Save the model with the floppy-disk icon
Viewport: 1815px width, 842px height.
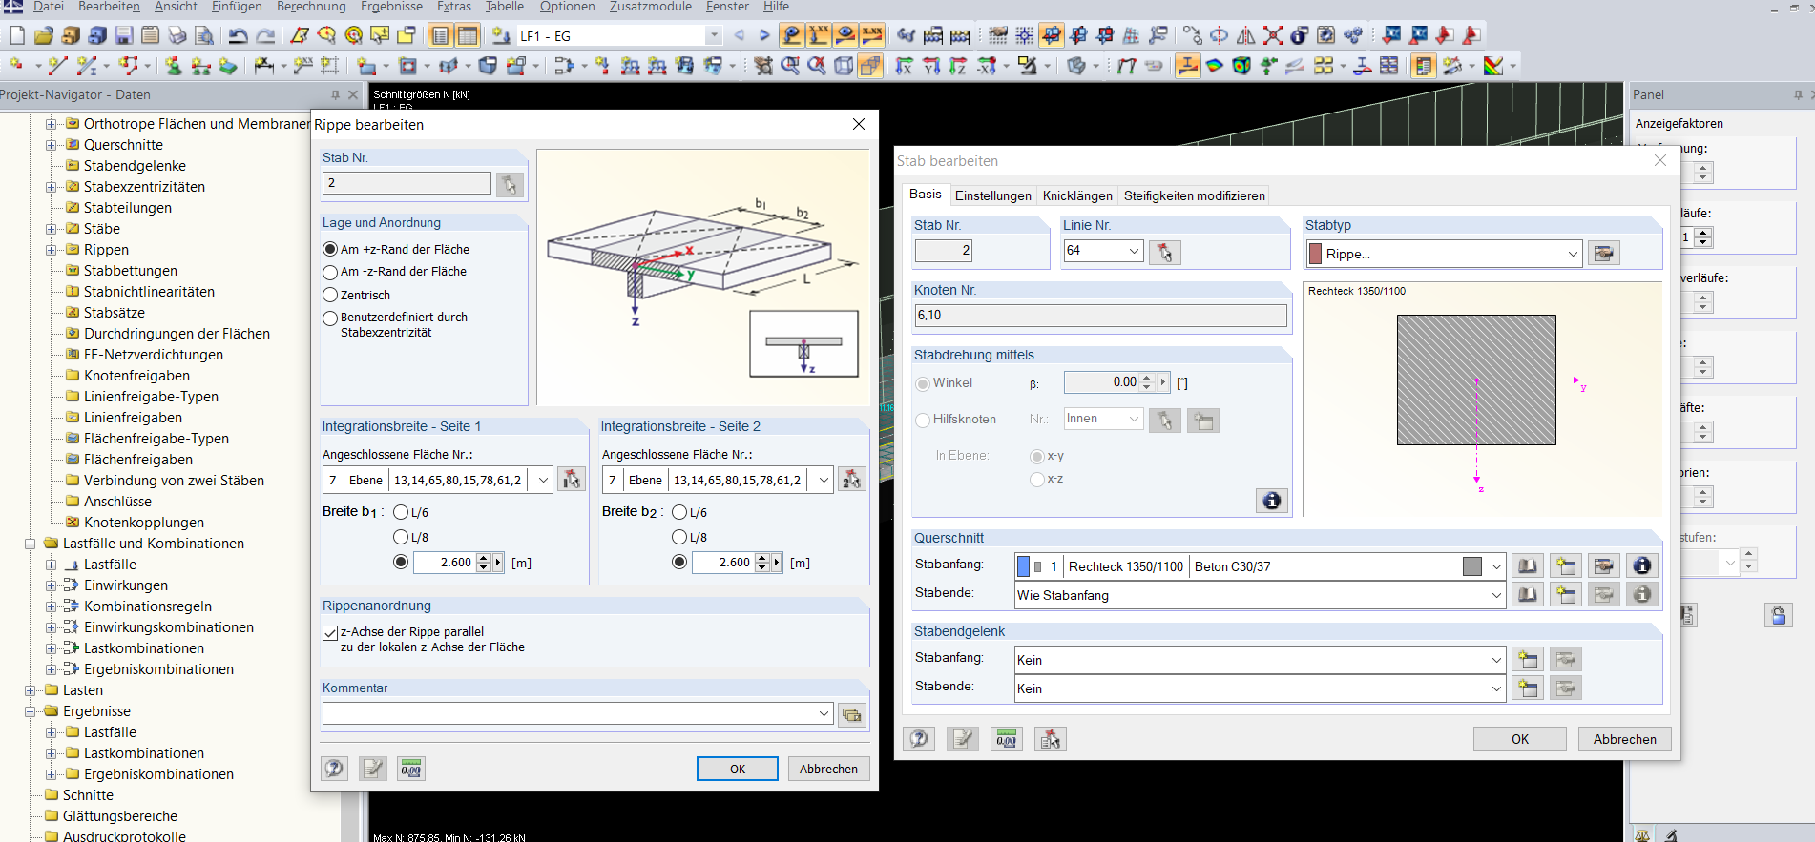[124, 36]
